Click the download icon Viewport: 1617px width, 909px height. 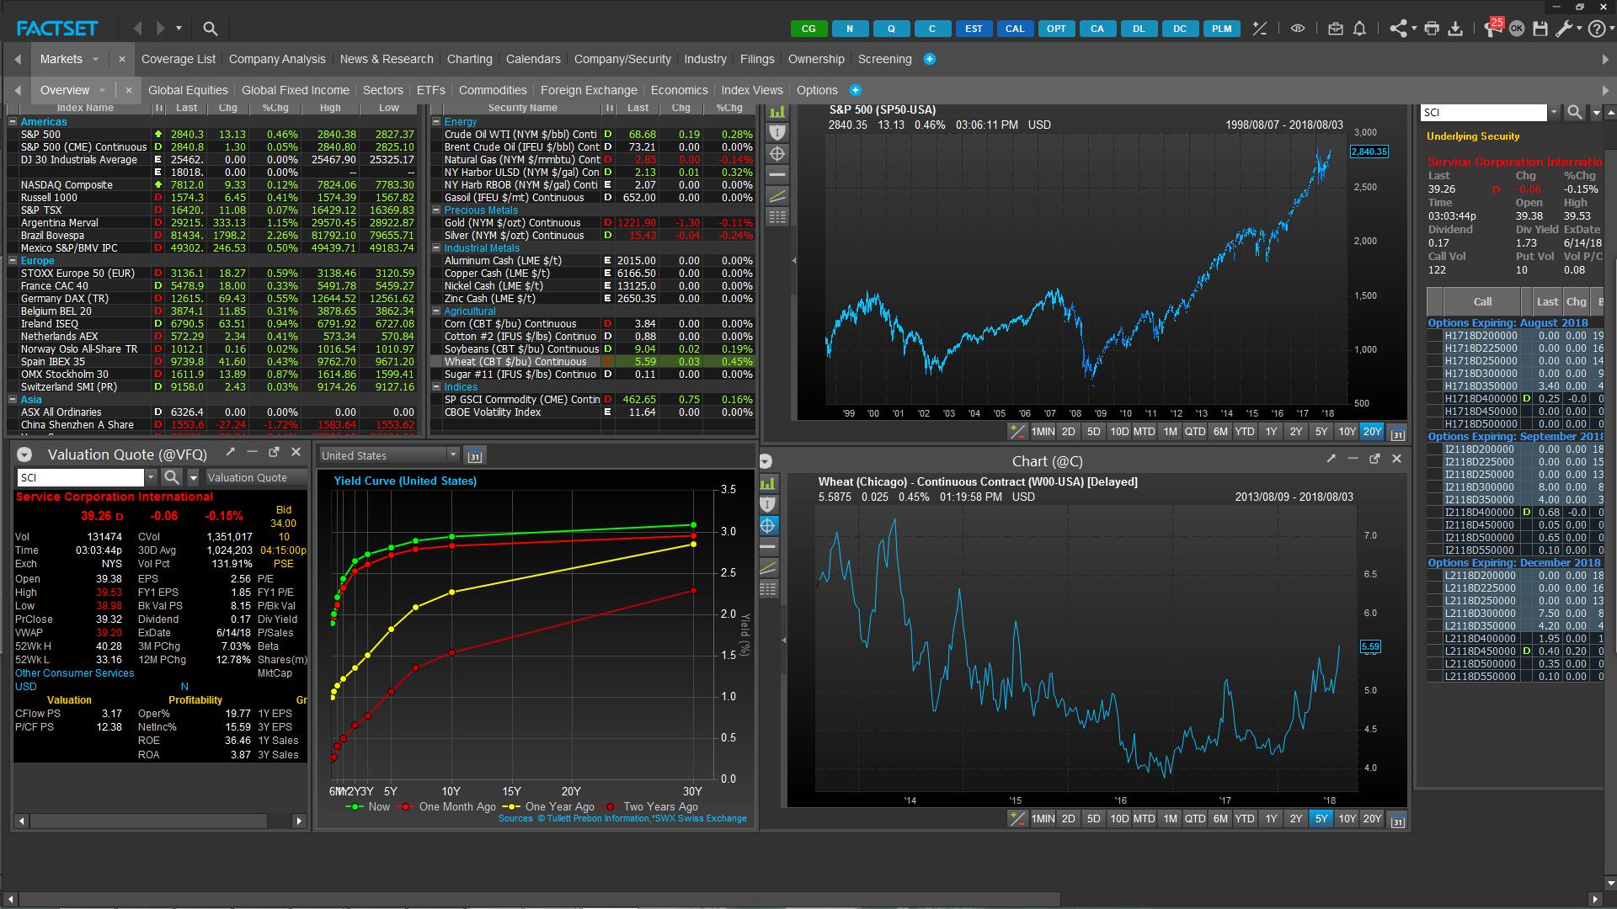(x=1455, y=29)
